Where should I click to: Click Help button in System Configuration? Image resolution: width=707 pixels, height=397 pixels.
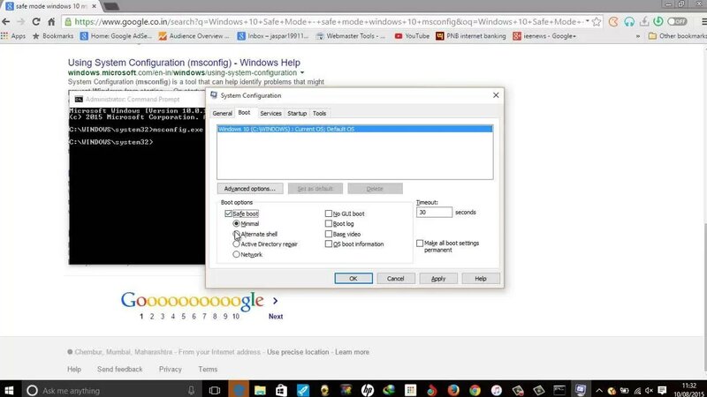click(x=481, y=279)
